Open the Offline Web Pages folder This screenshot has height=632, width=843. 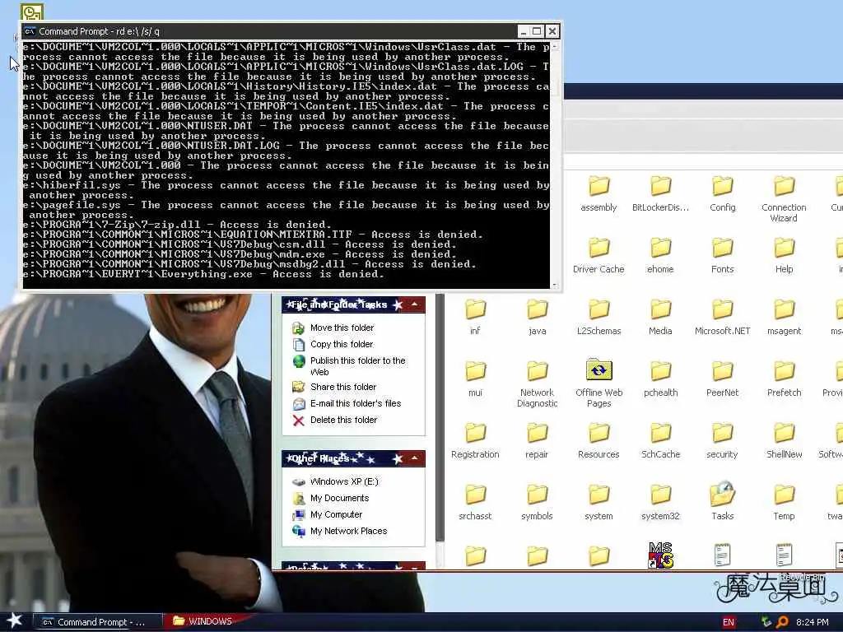point(598,384)
